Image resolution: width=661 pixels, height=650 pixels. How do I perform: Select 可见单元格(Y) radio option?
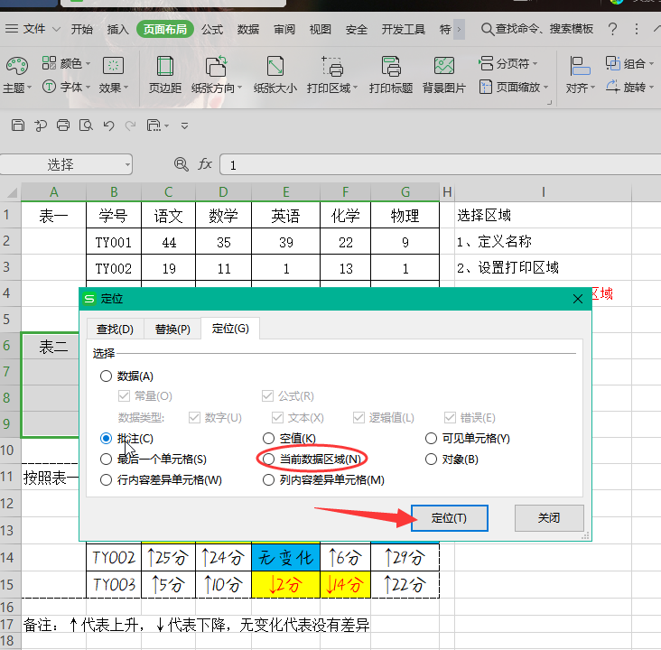[x=431, y=439]
